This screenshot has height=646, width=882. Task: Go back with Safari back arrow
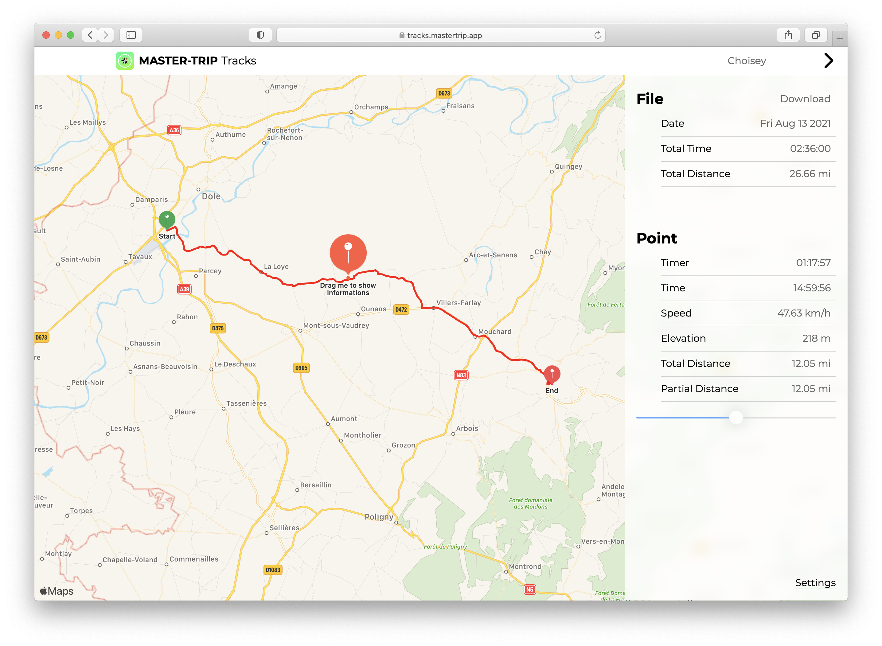coord(90,35)
